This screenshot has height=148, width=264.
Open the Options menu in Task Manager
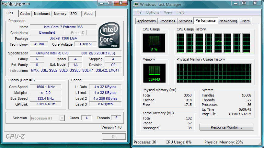(153, 12)
